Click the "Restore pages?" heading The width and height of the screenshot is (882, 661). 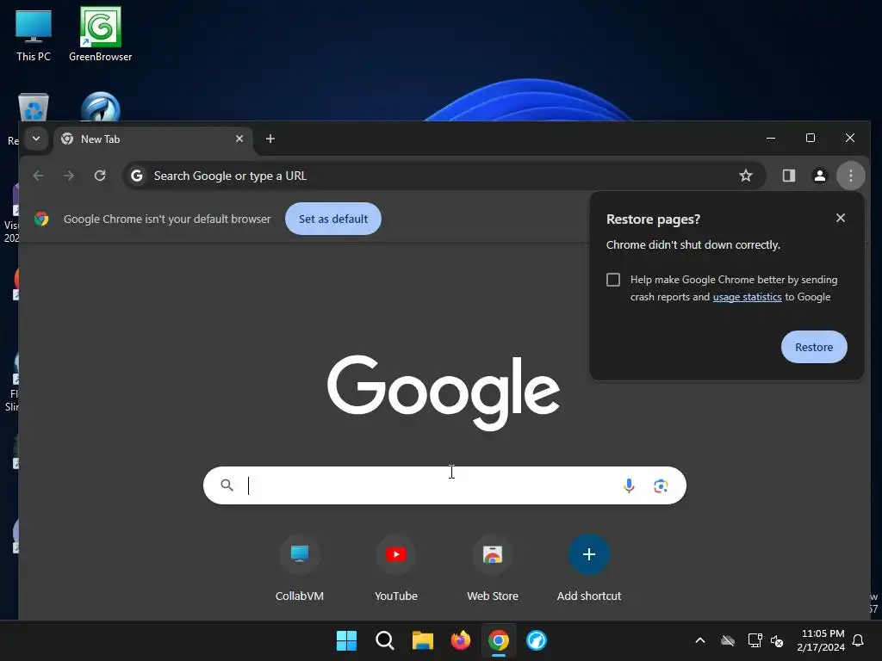coord(653,219)
